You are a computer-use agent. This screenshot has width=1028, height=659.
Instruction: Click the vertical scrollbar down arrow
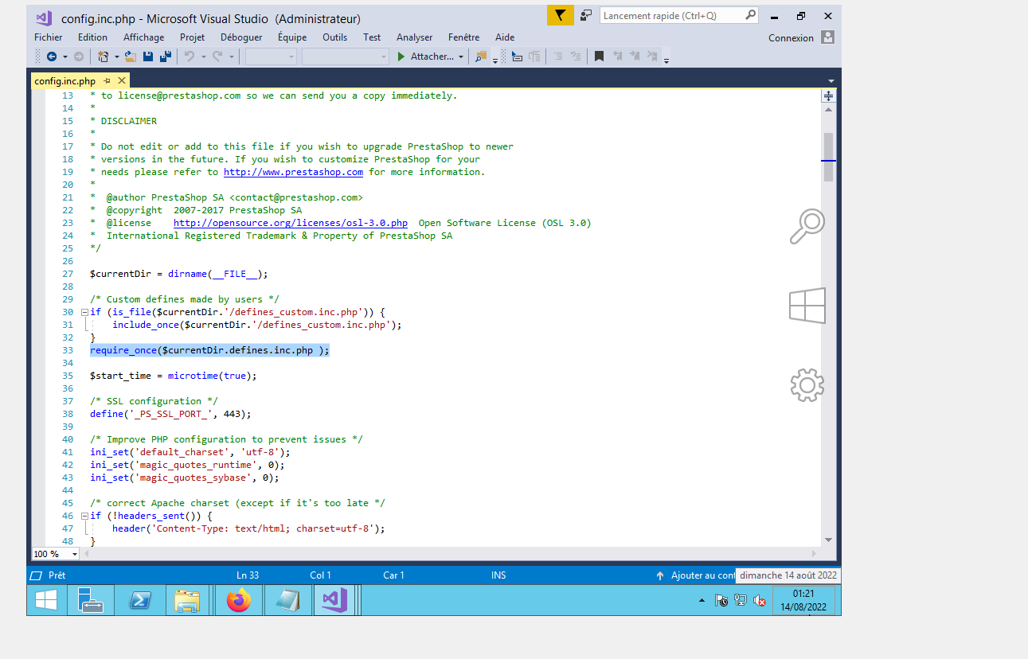pyautogui.click(x=828, y=539)
